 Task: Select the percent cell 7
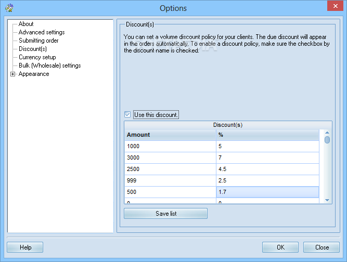tap(267, 158)
